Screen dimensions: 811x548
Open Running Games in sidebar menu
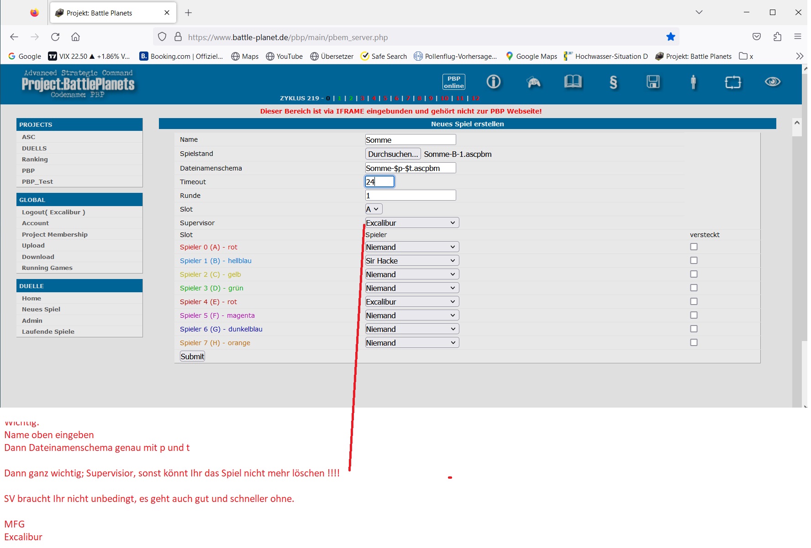(x=47, y=268)
